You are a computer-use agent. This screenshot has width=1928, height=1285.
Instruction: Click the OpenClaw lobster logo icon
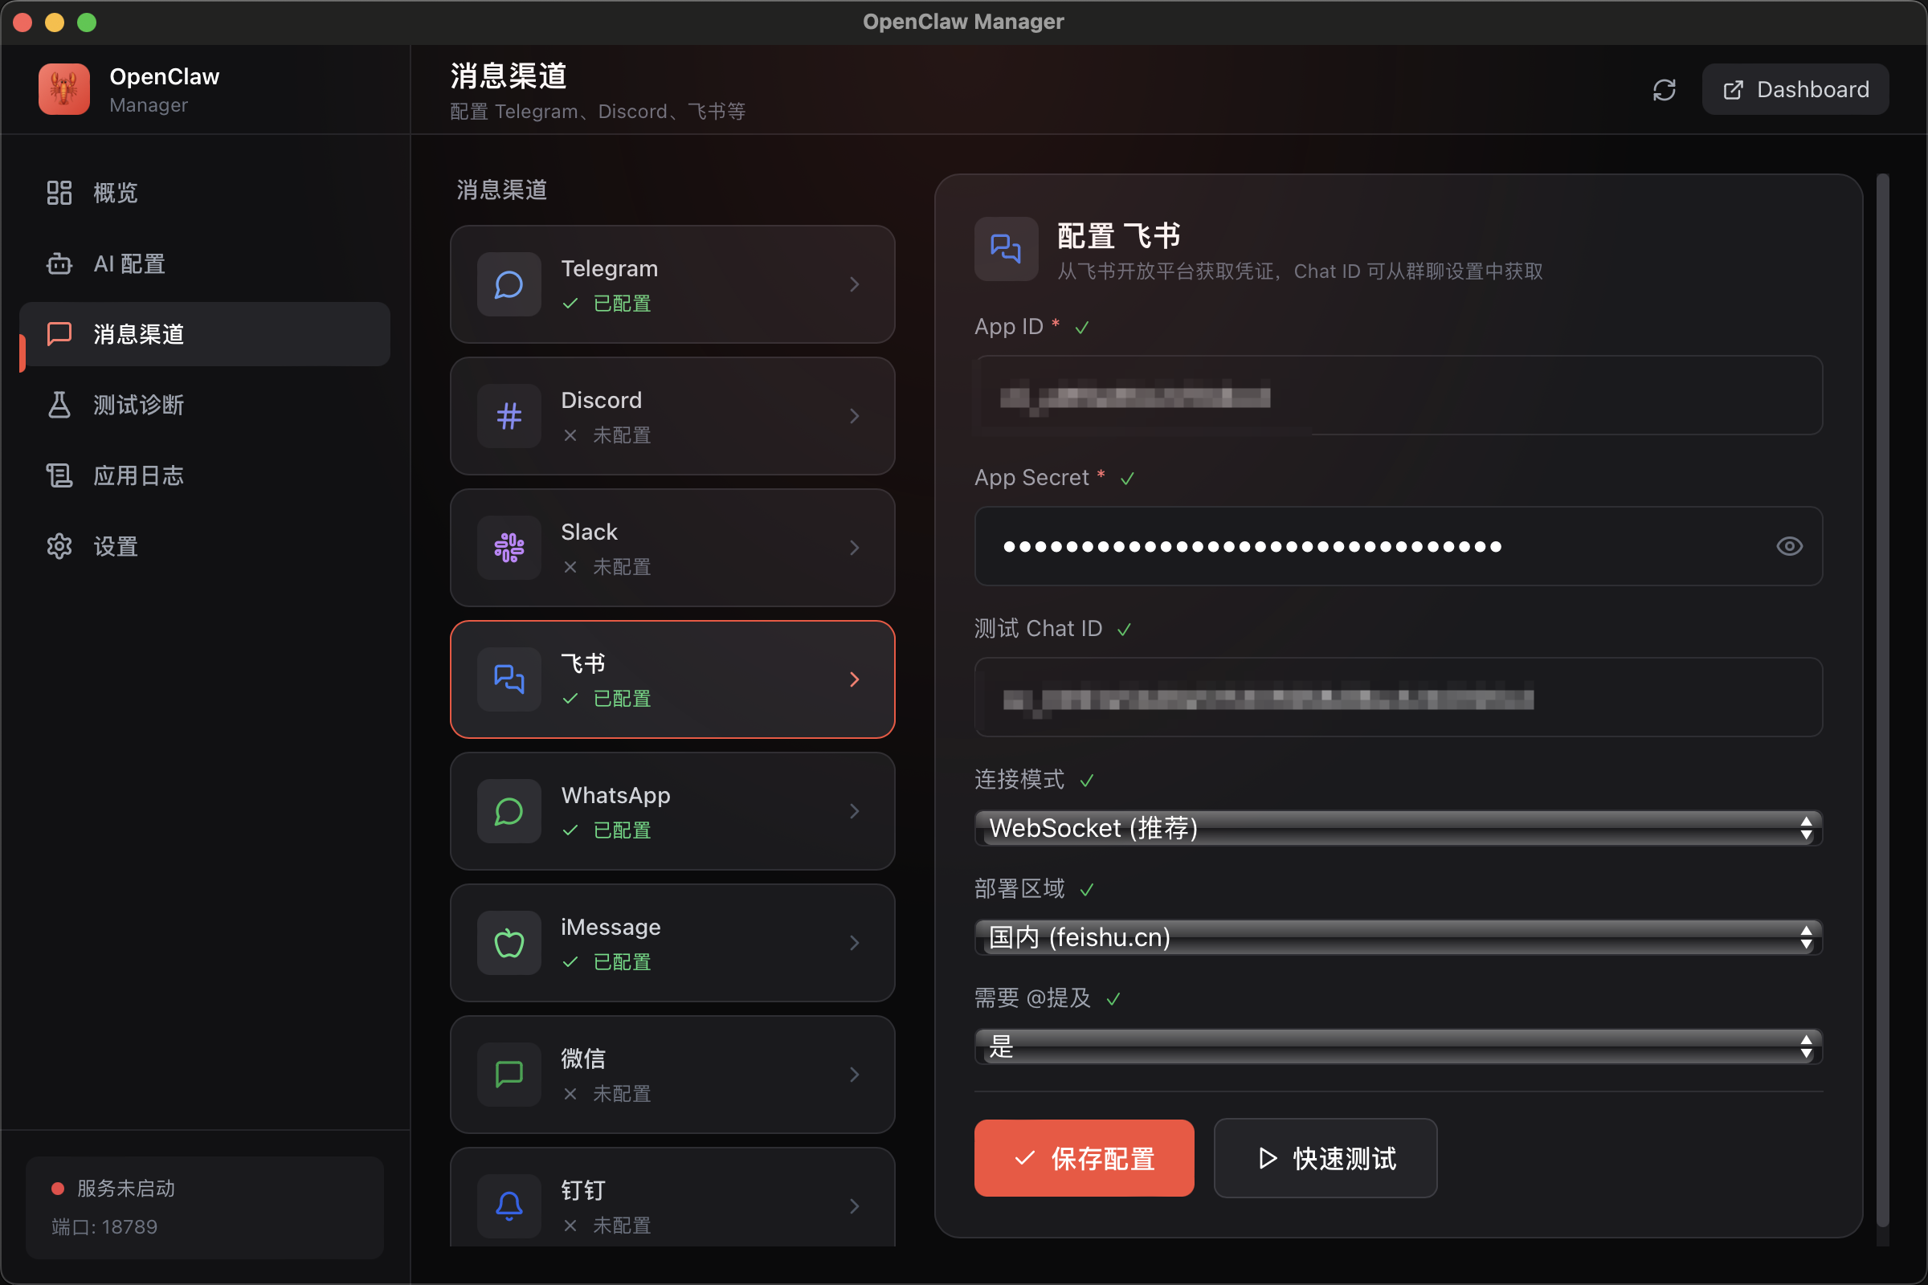tap(64, 89)
